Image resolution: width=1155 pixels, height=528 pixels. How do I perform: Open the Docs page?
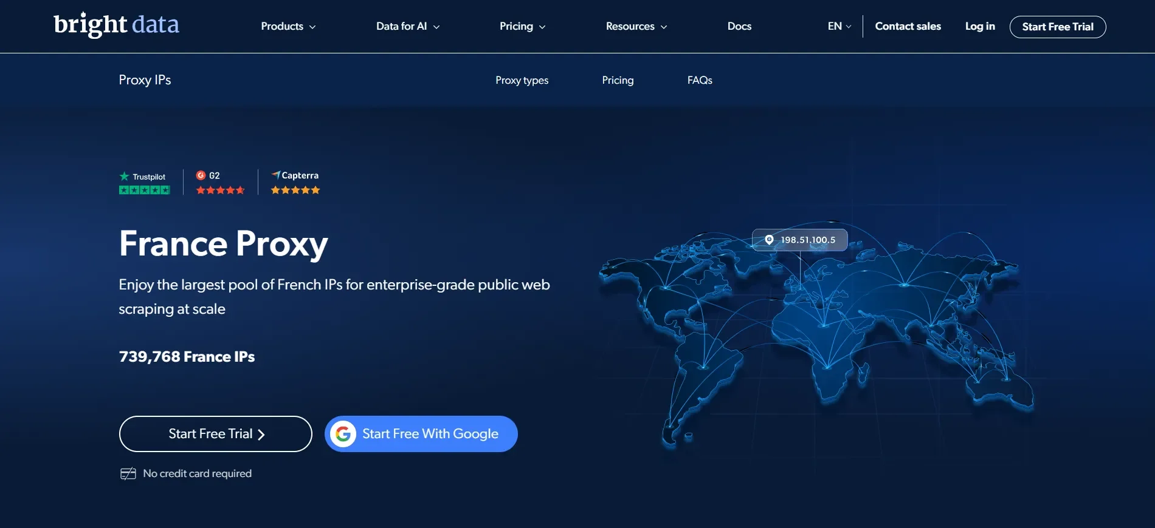pos(739,26)
